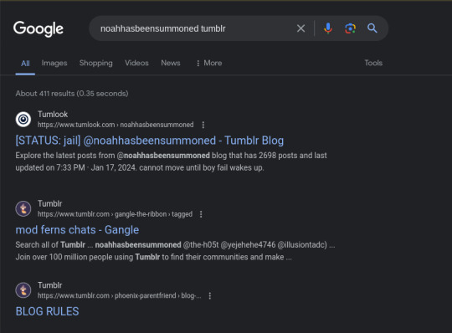Viewport: 452px width, 333px height.
Task: Click Tumblr site name above gangle-the-ribbon URL
Action: [x=50, y=203]
